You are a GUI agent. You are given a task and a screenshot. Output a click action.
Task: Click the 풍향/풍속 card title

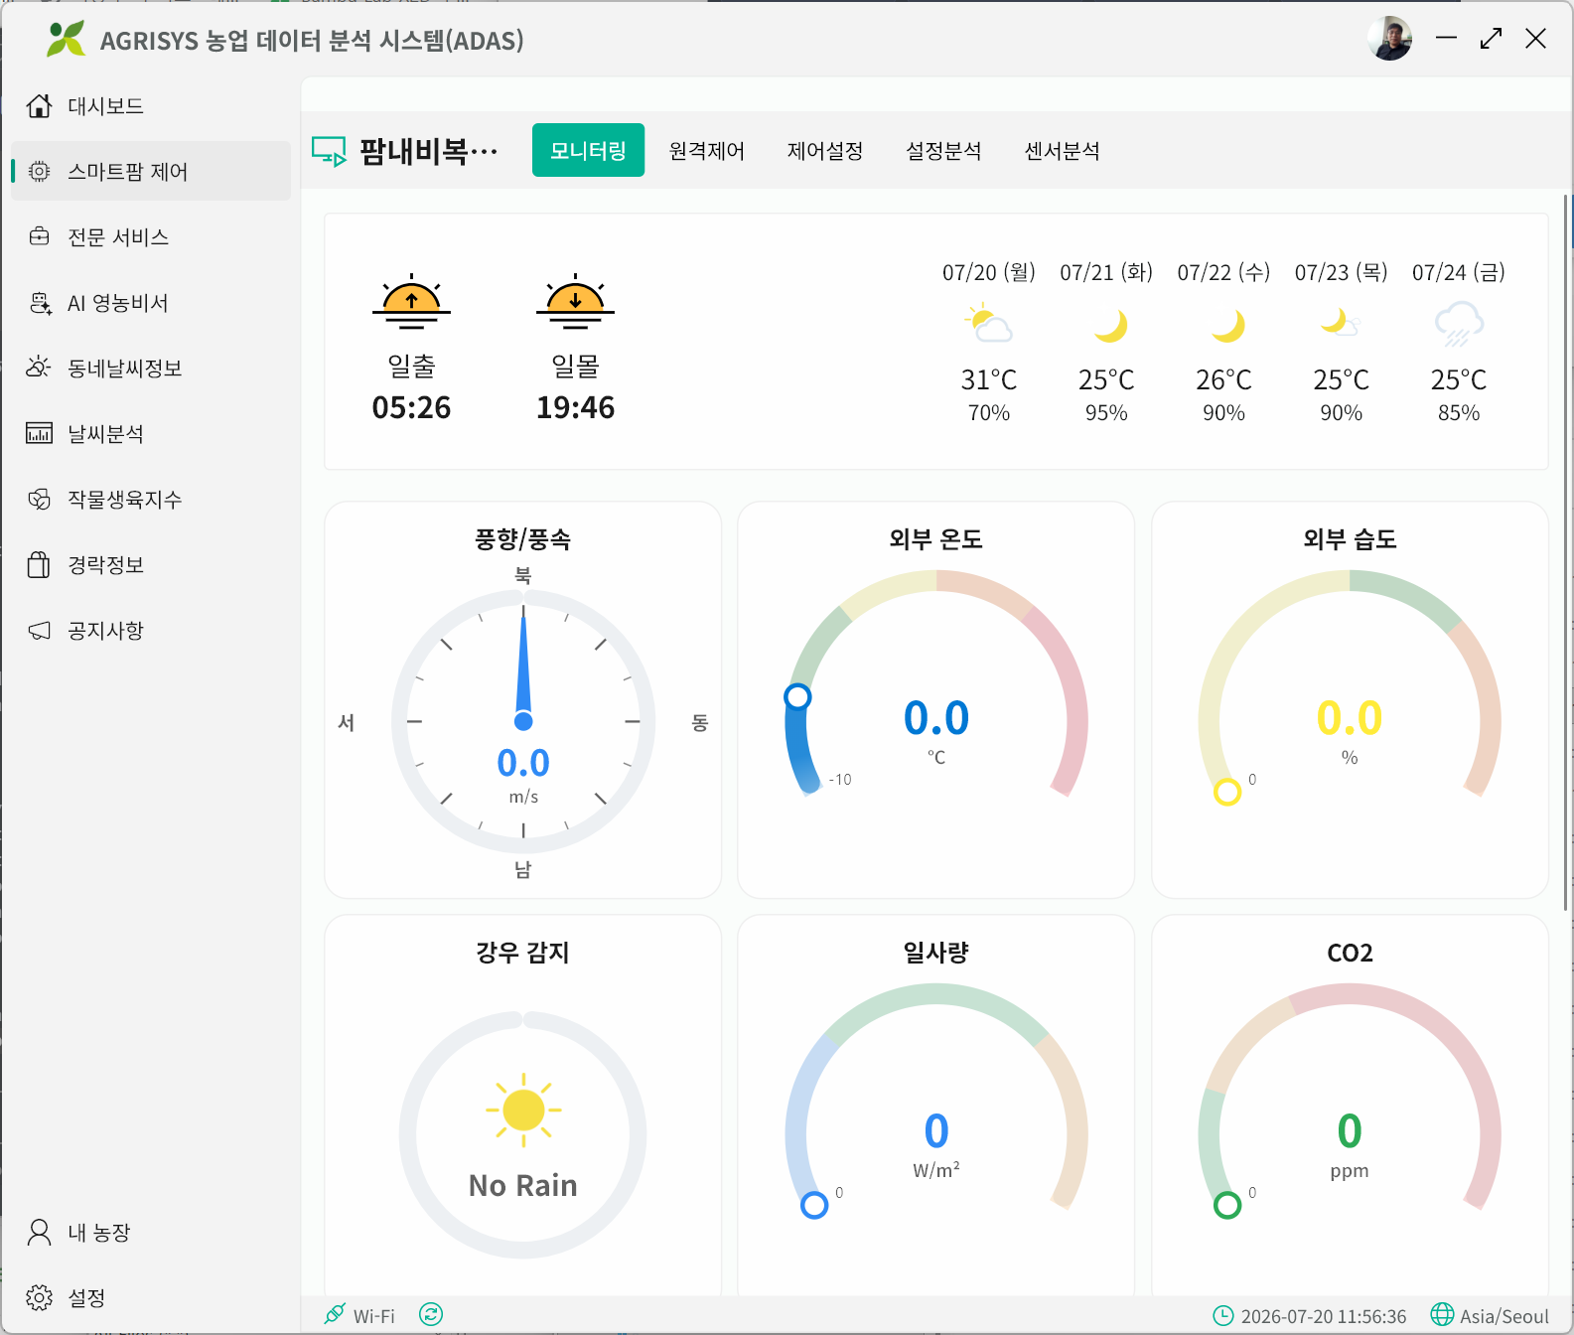point(522,539)
